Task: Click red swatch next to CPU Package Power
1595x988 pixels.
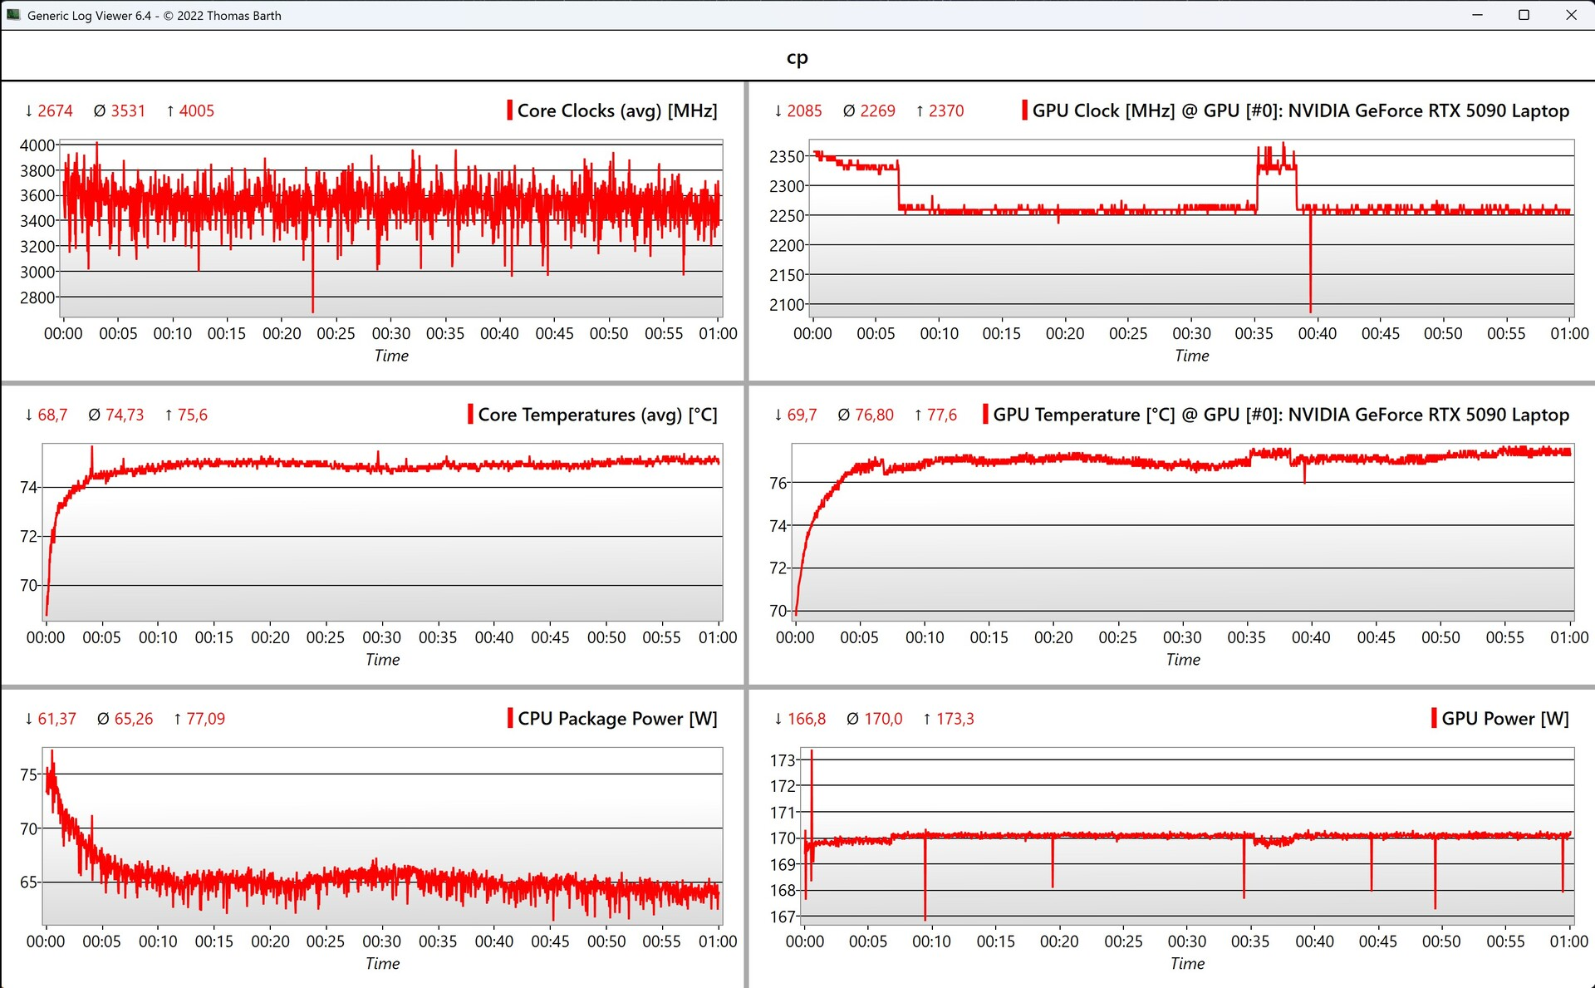Action: point(510,719)
